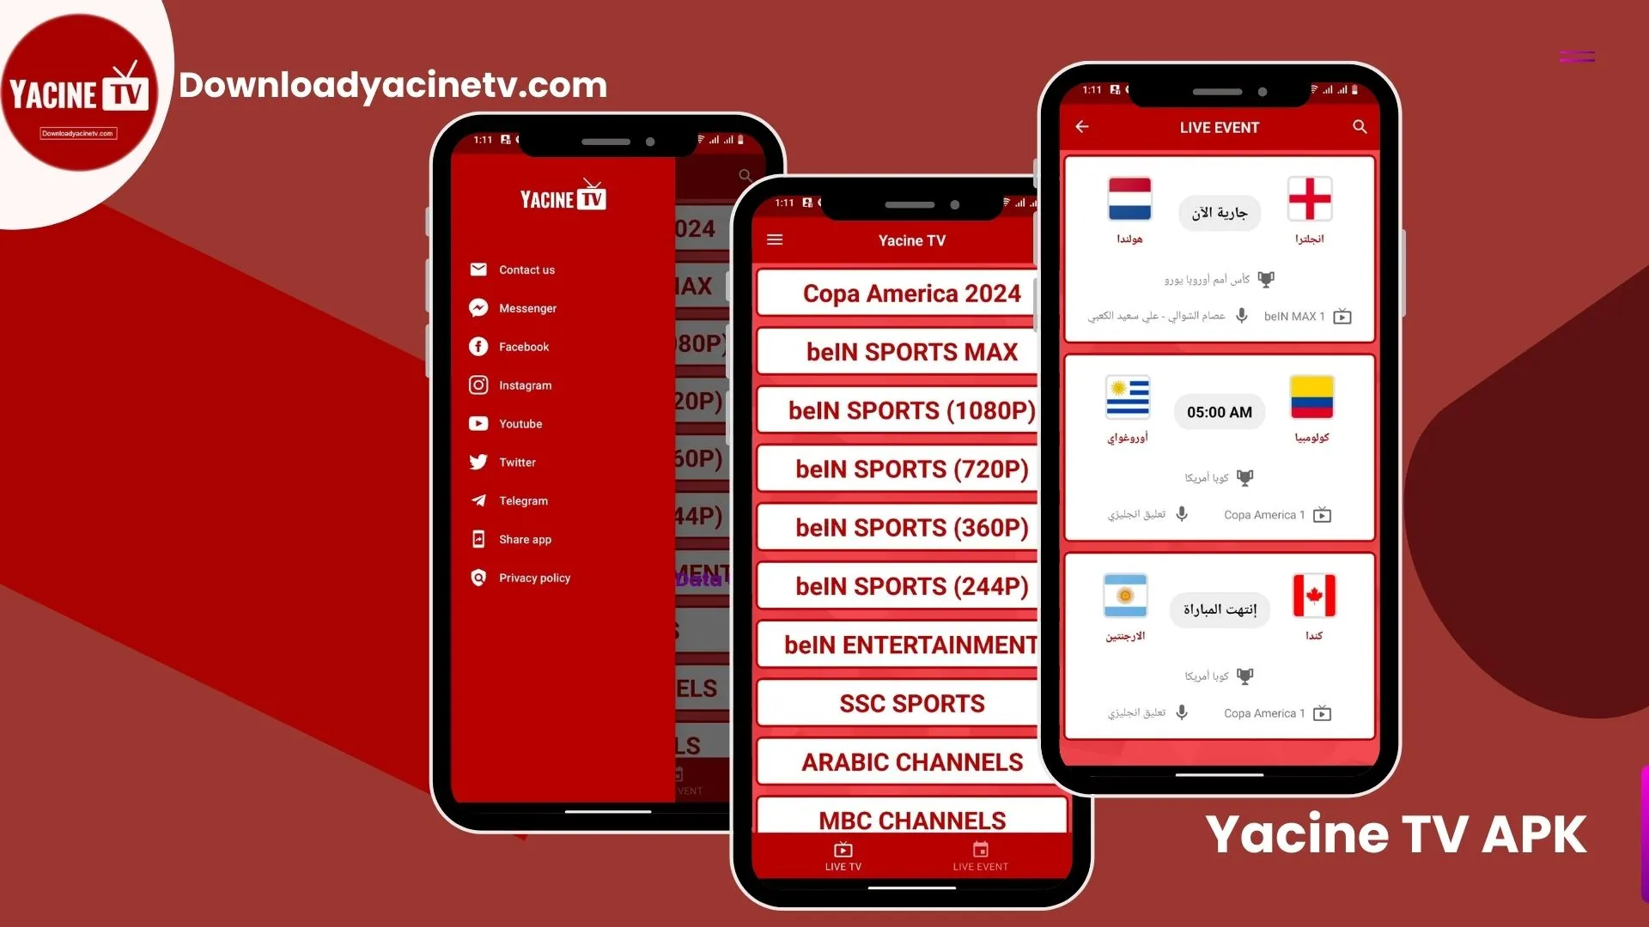The height and width of the screenshot is (927, 1649).
Task: Select Copa America 2024 channel
Action: [900, 294]
